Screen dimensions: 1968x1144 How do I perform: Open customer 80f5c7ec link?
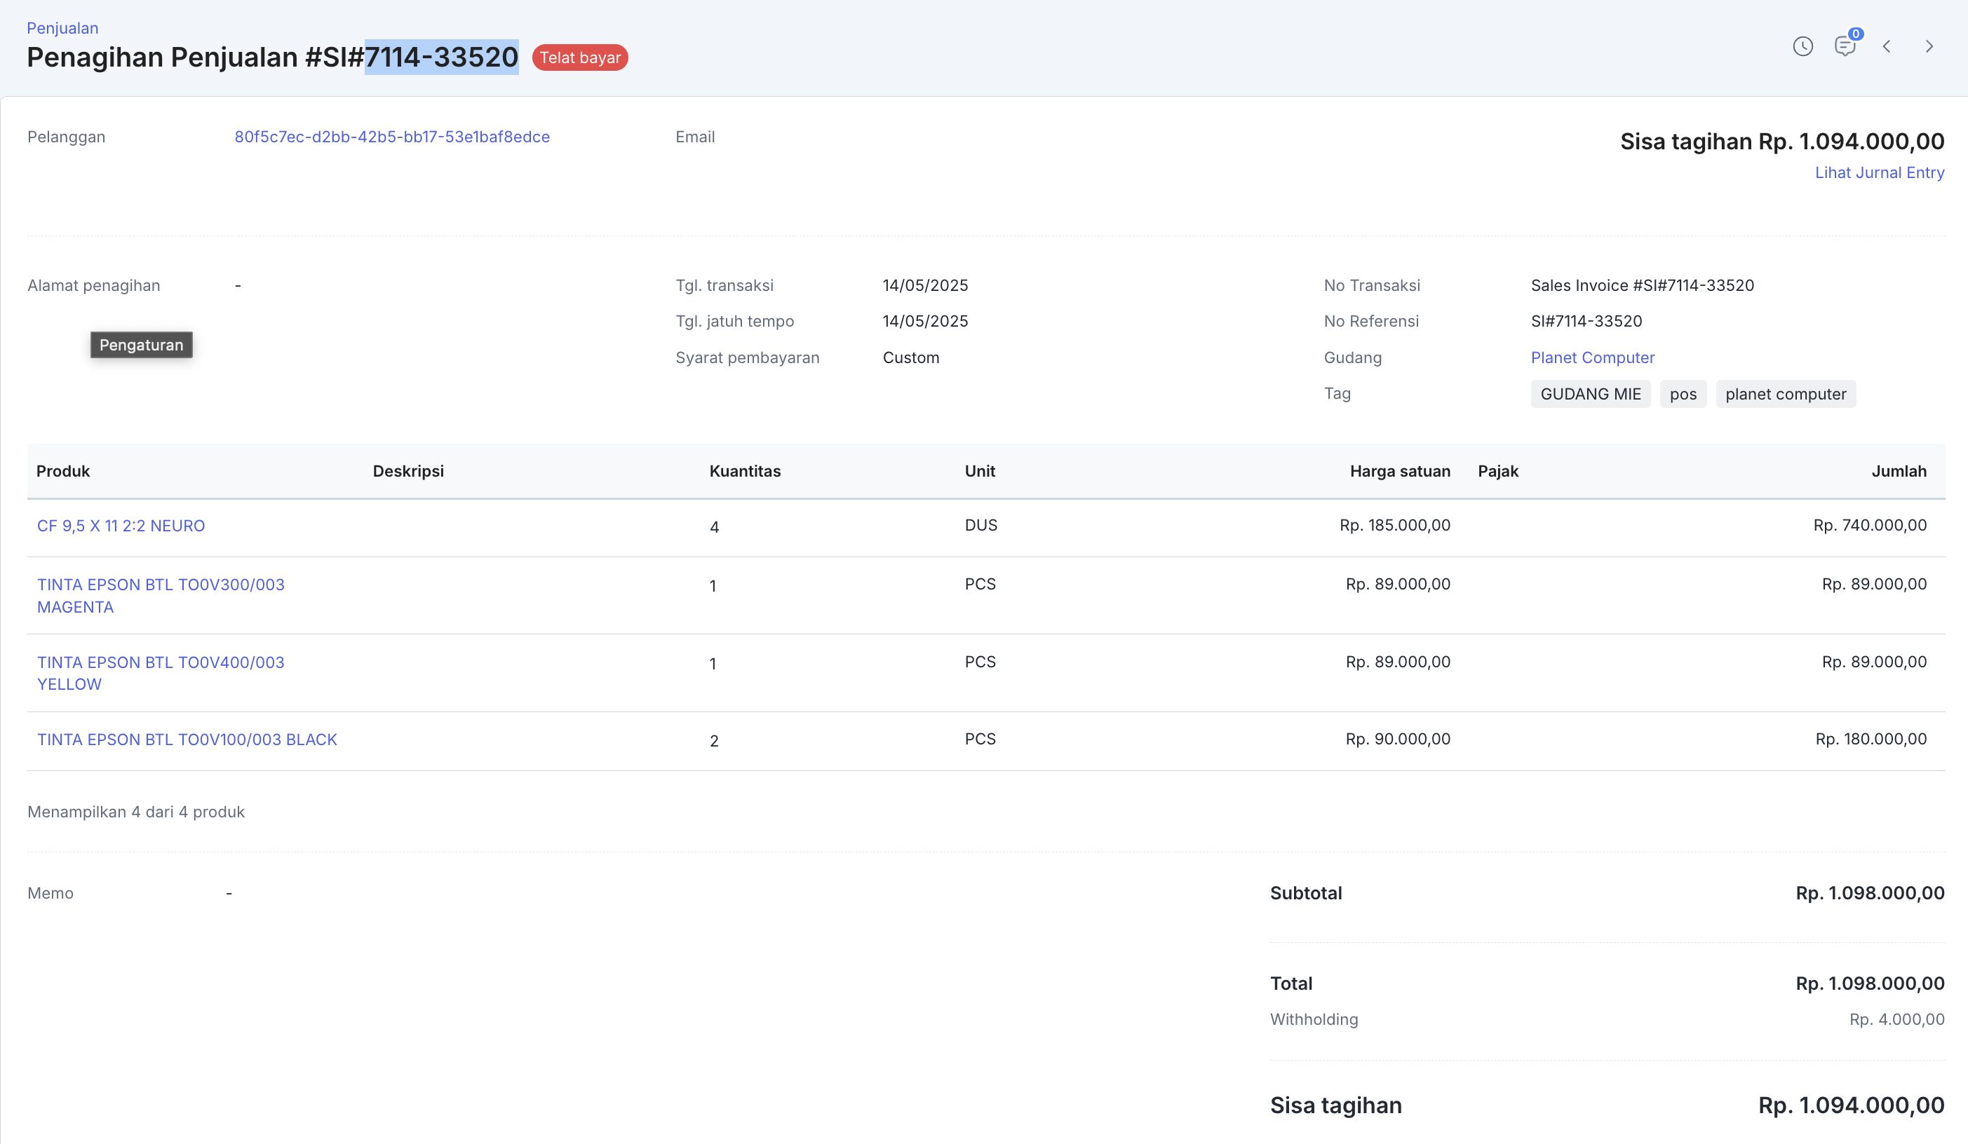click(392, 137)
